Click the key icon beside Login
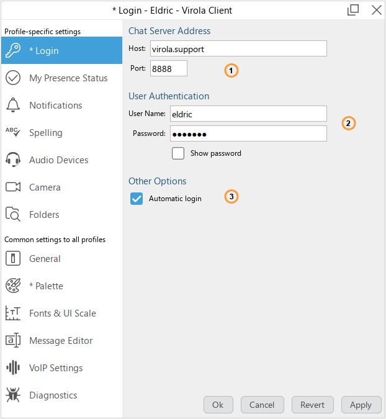Viewport: 386px width, 419px height. (x=13, y=51)
